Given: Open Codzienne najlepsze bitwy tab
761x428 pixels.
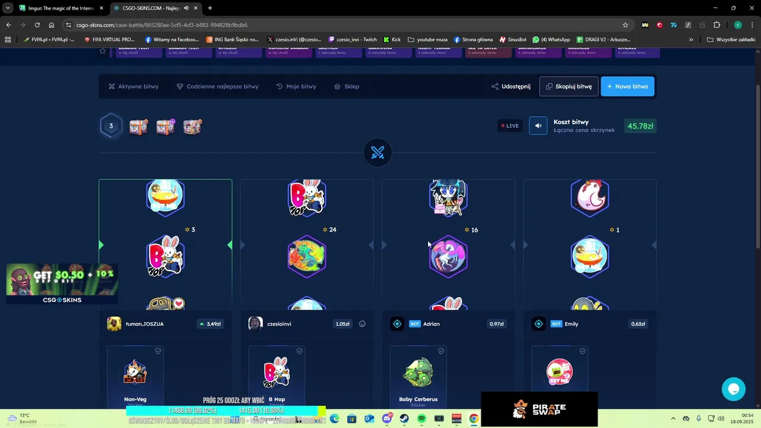Looking at the screenshot, I should pyautogui.click(x=217, y=86).
